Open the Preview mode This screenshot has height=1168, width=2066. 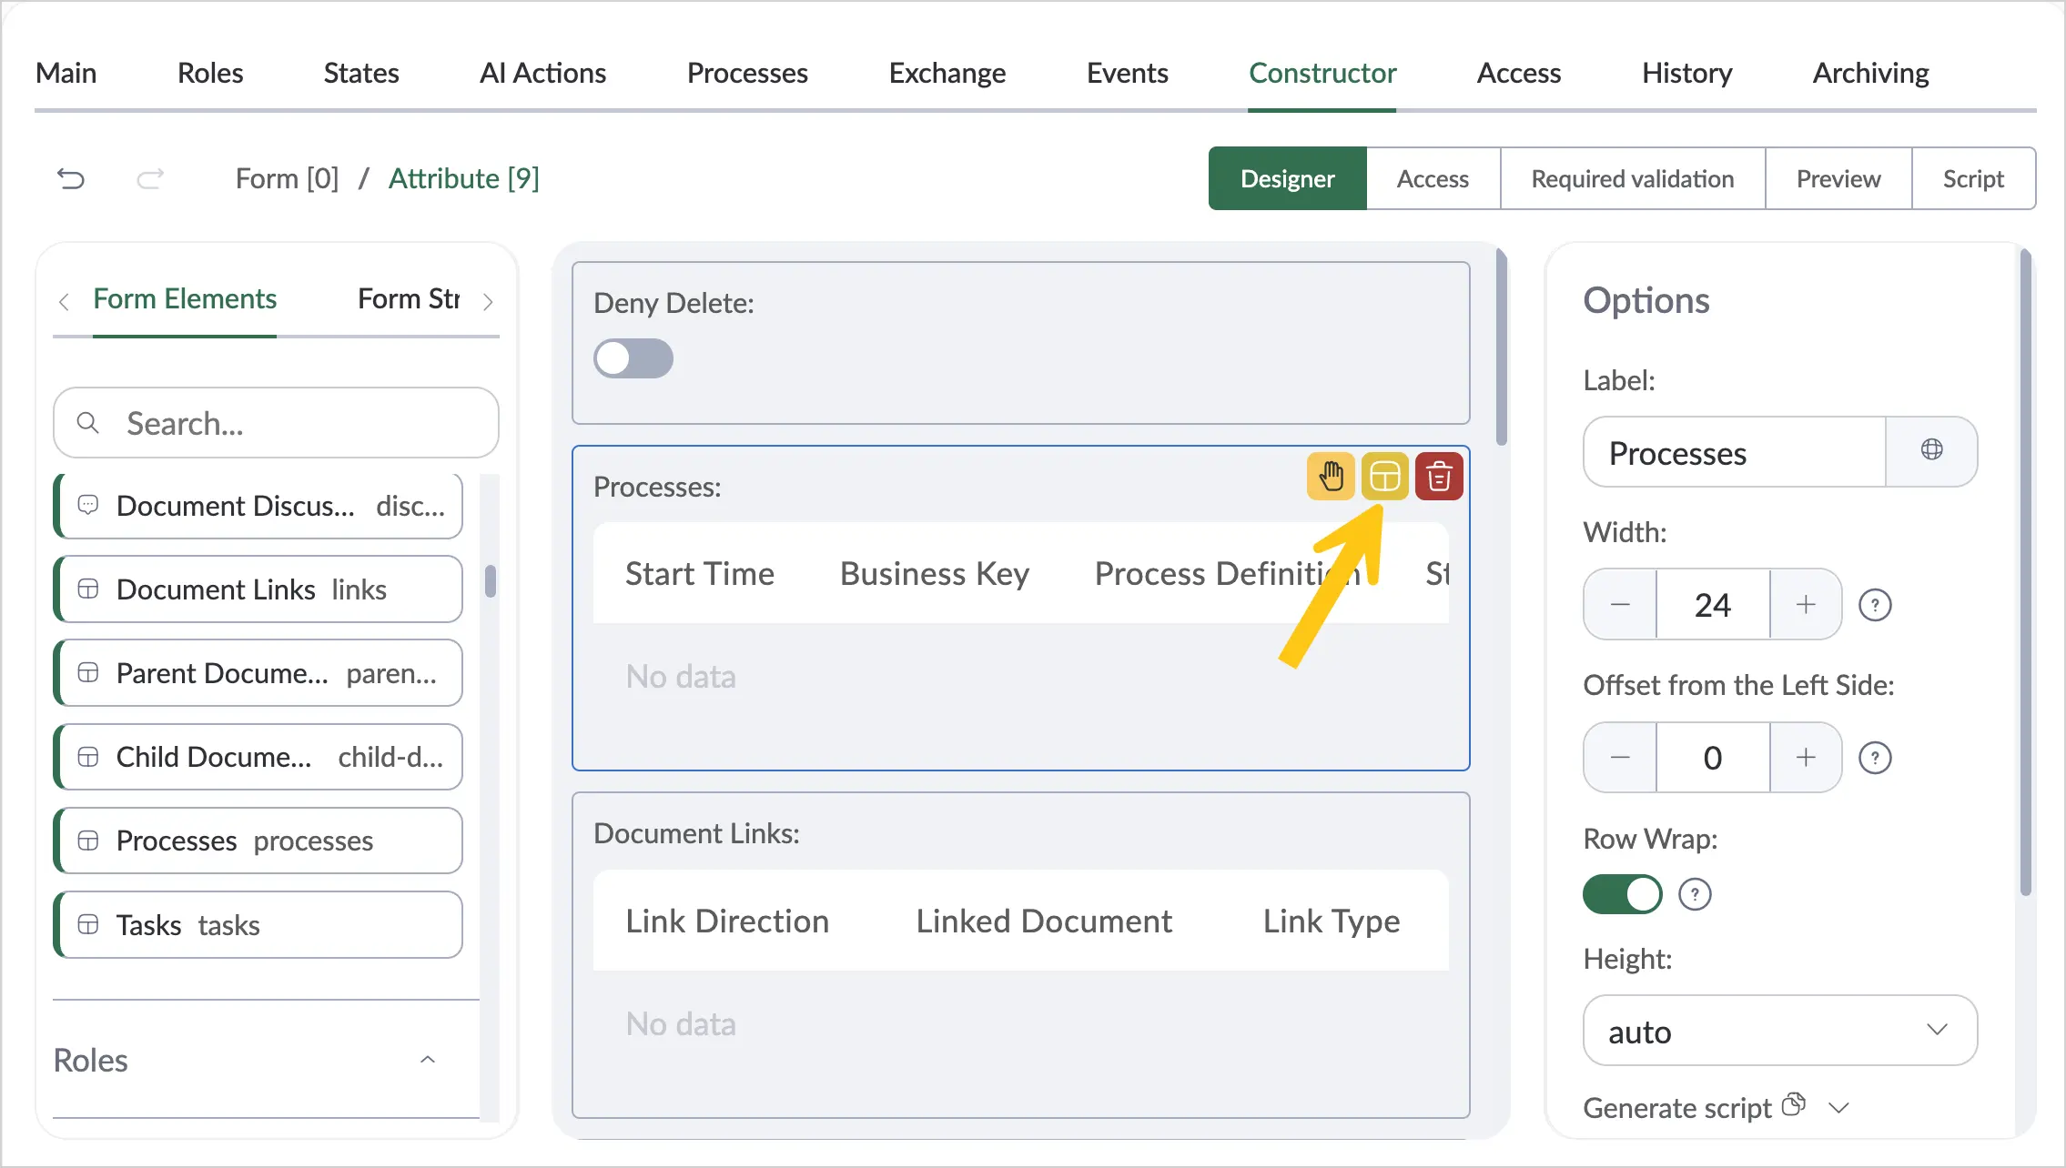[1838, 178]
